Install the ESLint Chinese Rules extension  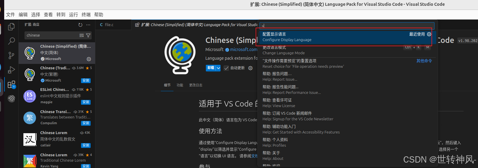tap(86, 102)
